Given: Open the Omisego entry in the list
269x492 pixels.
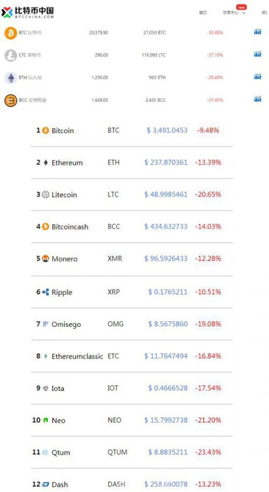Looking at the screenshot, I should (66, 325).
